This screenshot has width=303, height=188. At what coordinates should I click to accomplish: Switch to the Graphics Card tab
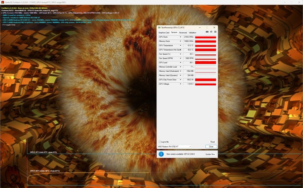click(164, 33)
